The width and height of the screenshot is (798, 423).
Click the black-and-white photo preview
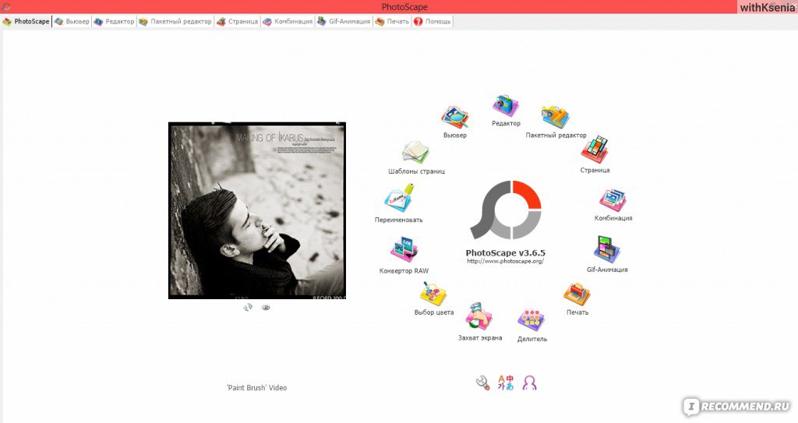256,210
